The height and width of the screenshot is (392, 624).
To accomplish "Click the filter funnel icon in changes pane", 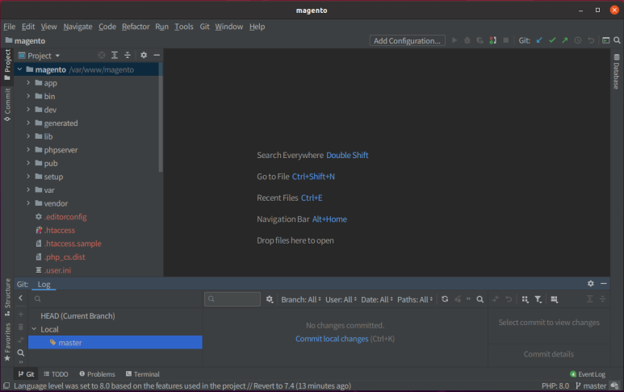I will coord(538,299).
